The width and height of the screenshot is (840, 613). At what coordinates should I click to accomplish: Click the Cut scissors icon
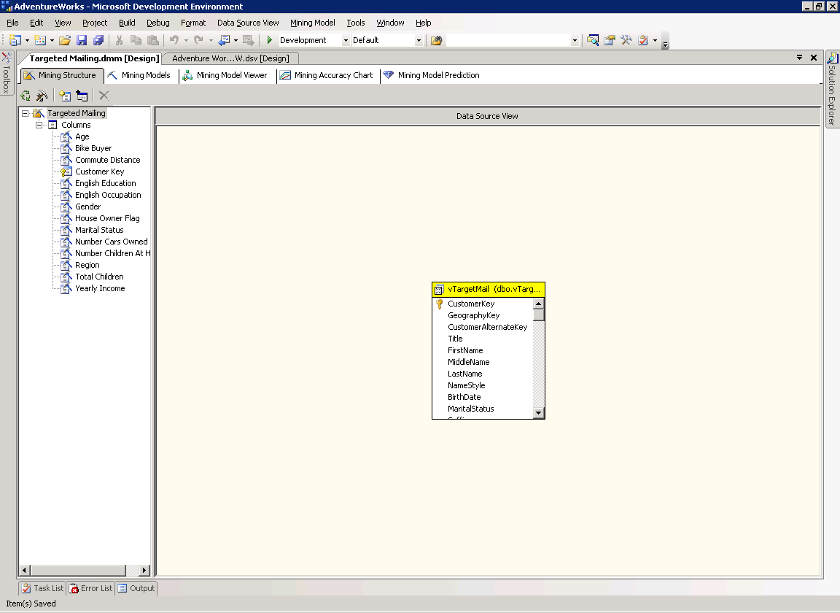[119, 40]
